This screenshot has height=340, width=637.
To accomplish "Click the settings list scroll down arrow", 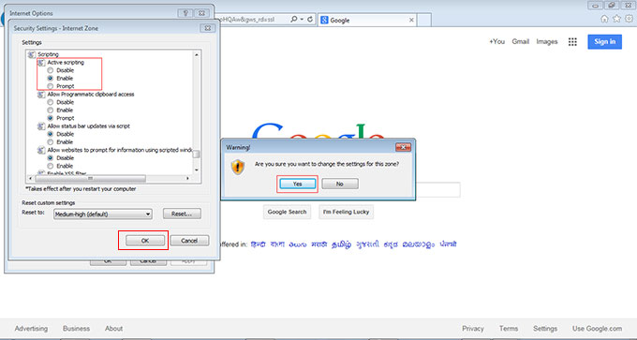I will (x=197, y=170).
